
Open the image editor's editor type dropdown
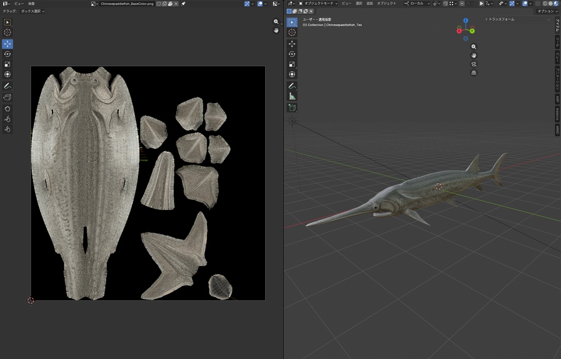[x=7, y=4]
